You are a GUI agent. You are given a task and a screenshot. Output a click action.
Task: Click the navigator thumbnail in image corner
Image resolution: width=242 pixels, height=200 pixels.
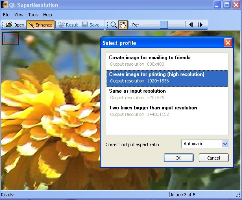10,39
